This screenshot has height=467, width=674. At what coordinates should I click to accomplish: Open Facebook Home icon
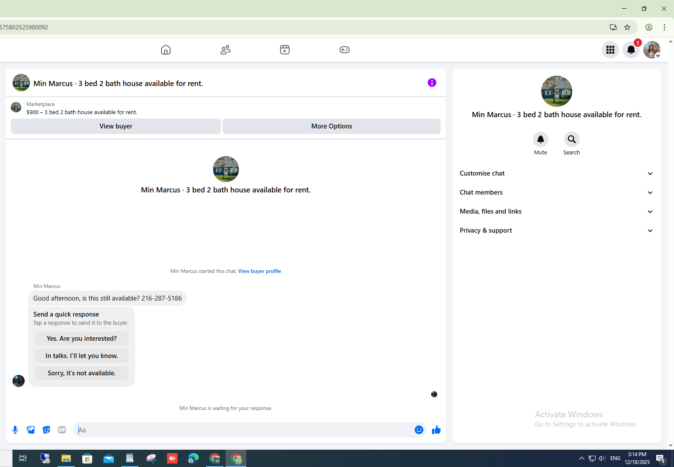(166, 50)
